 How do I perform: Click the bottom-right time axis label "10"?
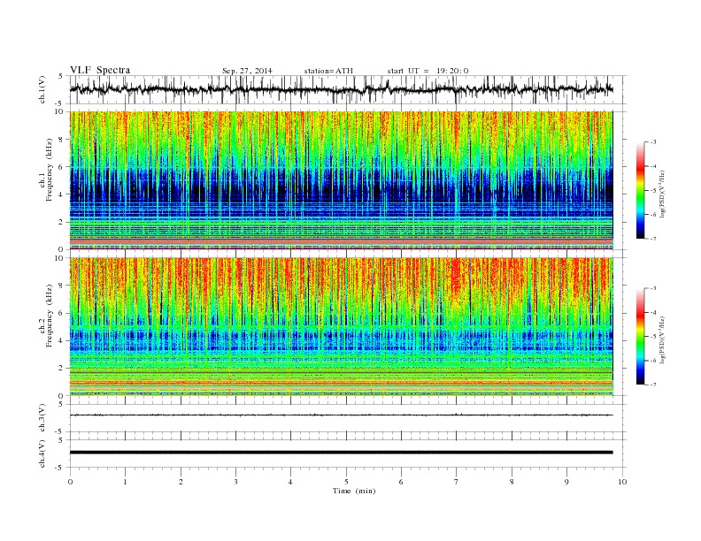(x=622, y=482)
